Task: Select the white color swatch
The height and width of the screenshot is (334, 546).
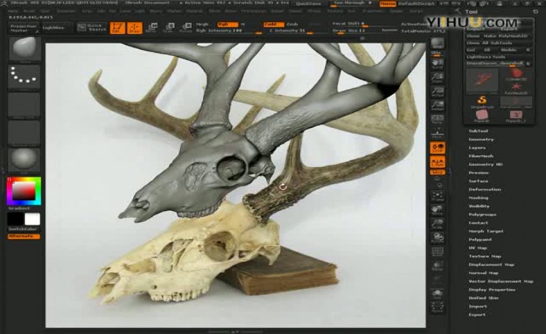Action: click(x=32, y=220)
